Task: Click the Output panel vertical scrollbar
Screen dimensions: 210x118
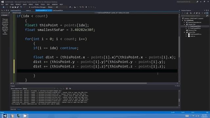Action: [179, 98]
